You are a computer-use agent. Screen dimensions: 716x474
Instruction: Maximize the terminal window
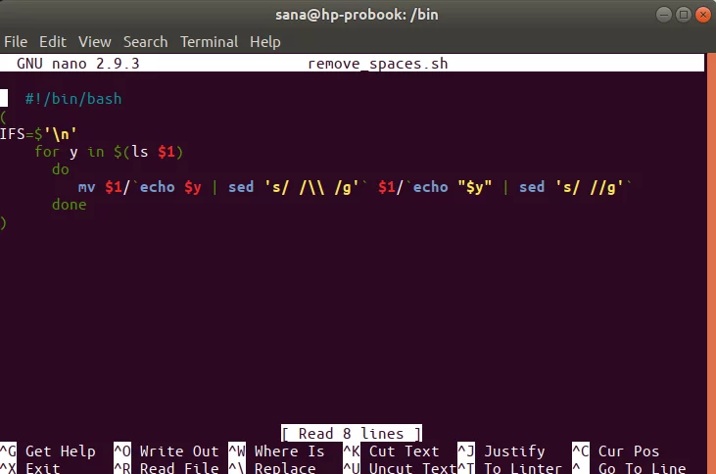(x=683, y=15)
